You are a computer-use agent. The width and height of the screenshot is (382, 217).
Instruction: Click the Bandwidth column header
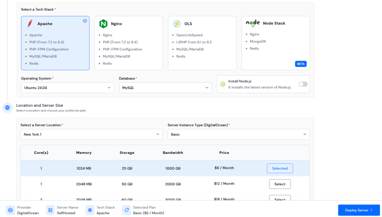point(173,153)
